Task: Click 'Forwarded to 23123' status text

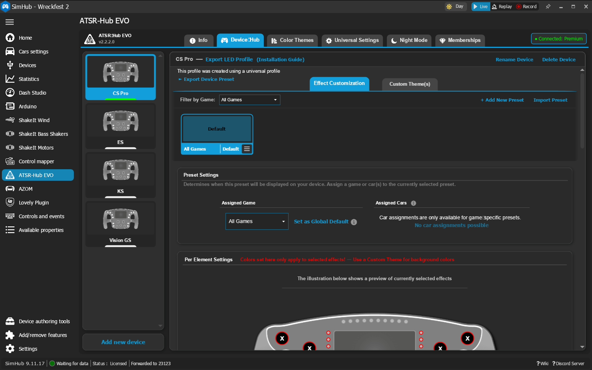Action: [x=151, y=364]
